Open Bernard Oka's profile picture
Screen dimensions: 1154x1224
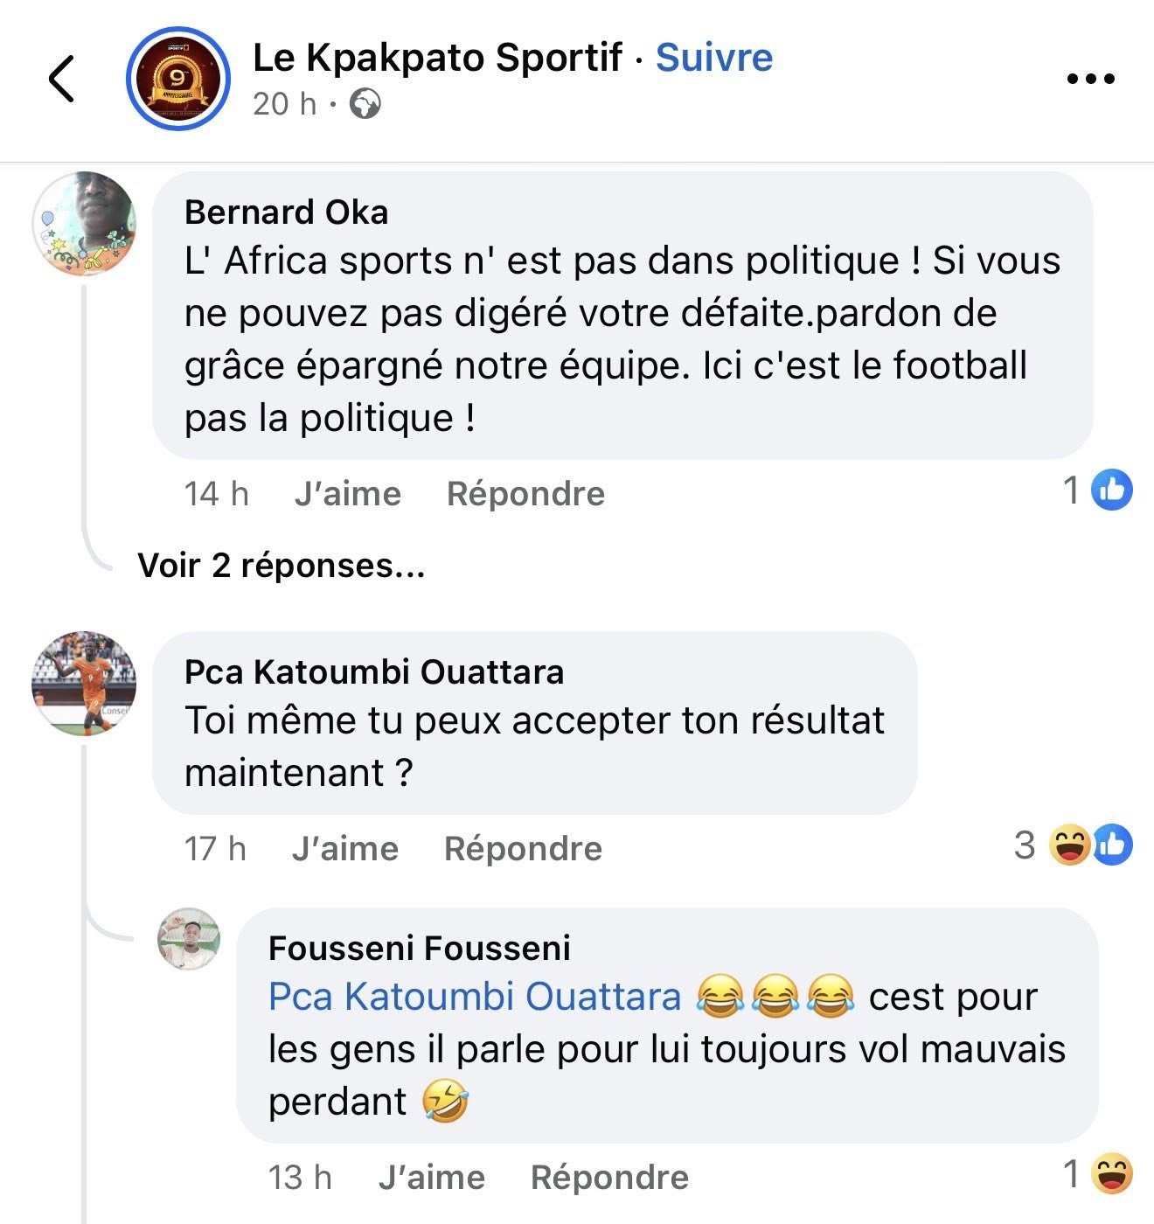[x=85, y=224]
